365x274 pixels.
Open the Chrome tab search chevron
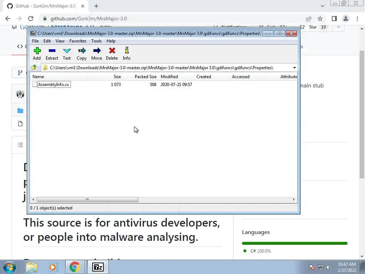click(x=322, y=6)
